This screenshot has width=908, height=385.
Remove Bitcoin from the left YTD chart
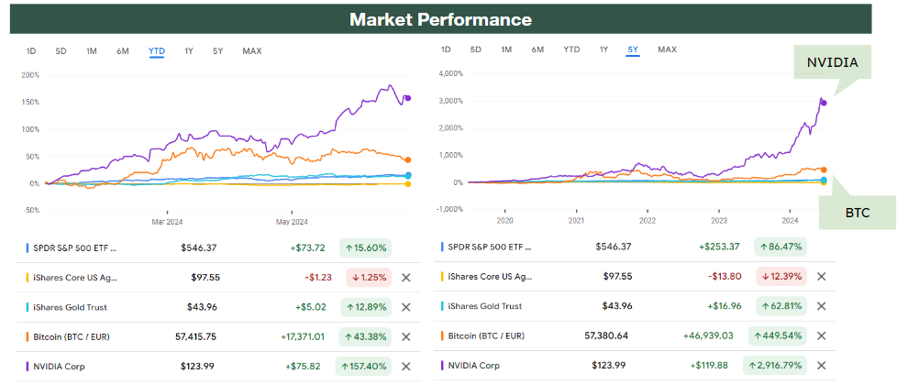point(406,336)
